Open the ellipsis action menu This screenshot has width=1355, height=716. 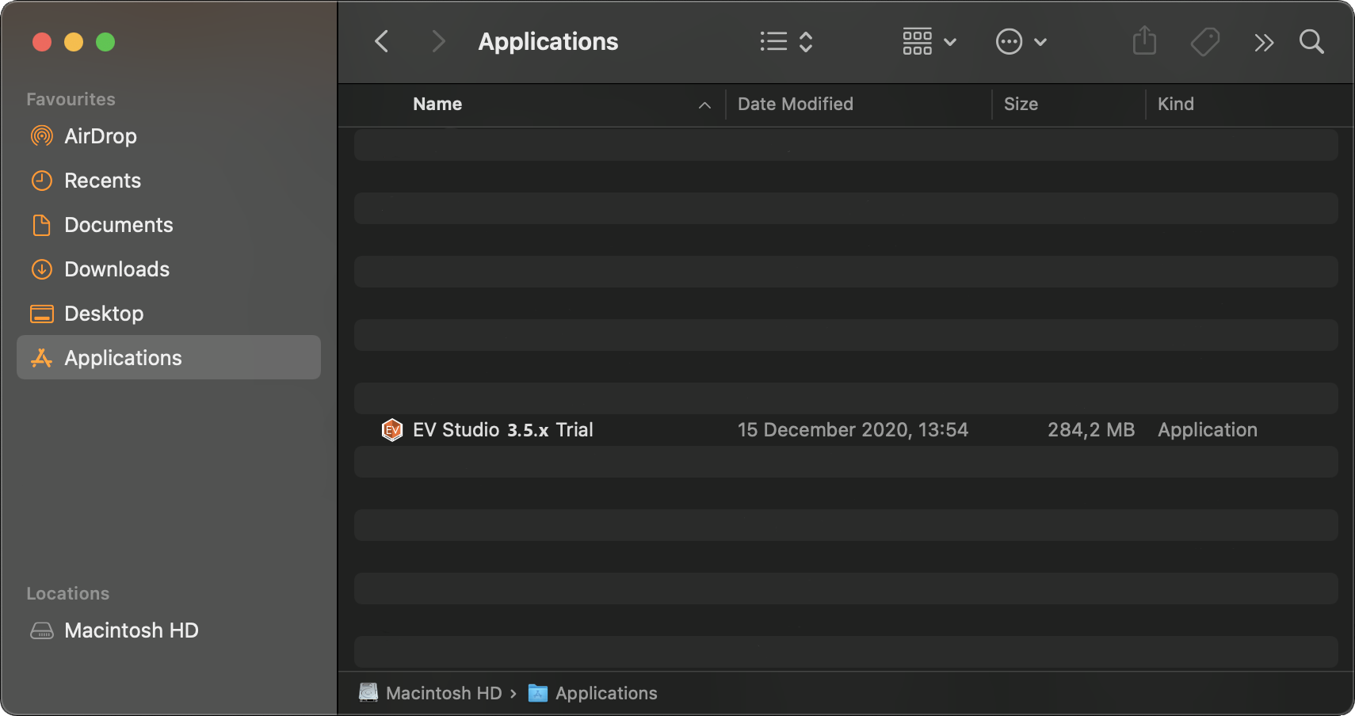(1021, 41)
